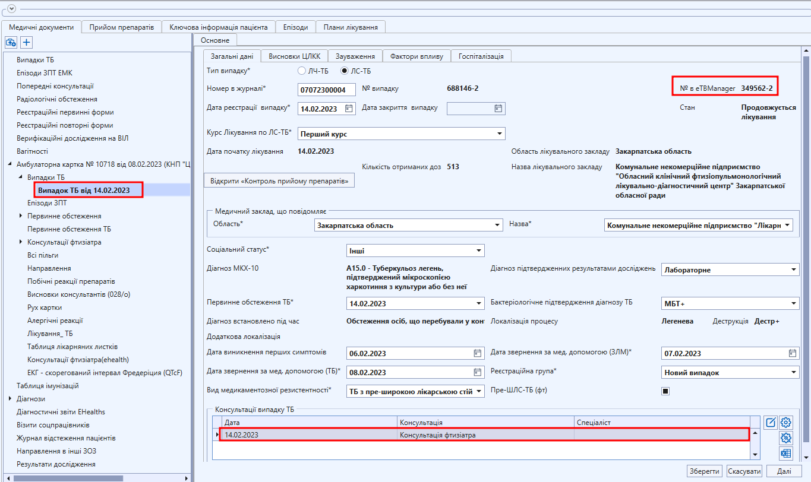Click consultations table scroll down arrow

pyautogui.click(x=755, y=455)
